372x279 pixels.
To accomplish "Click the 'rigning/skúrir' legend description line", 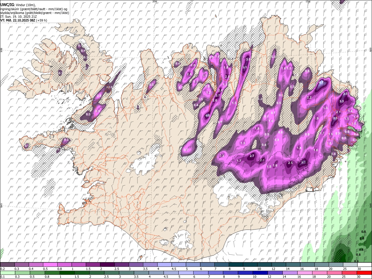I will (35, 9).
